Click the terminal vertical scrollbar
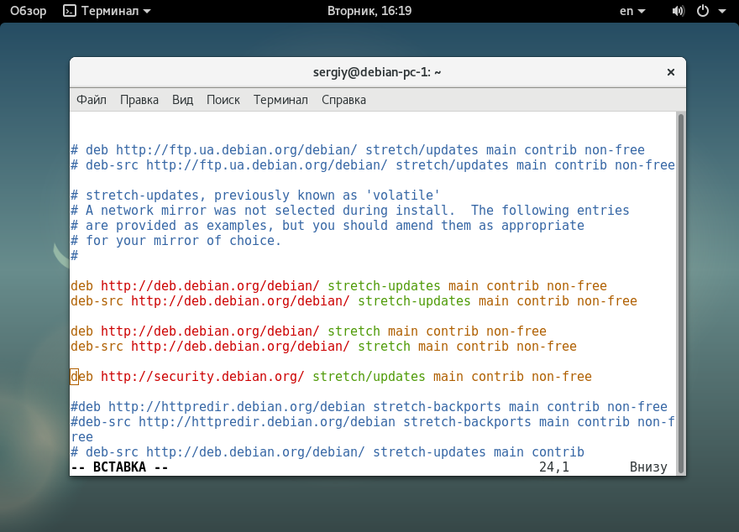The height and width of the screenshot is (532, 739). pos(680,294)
